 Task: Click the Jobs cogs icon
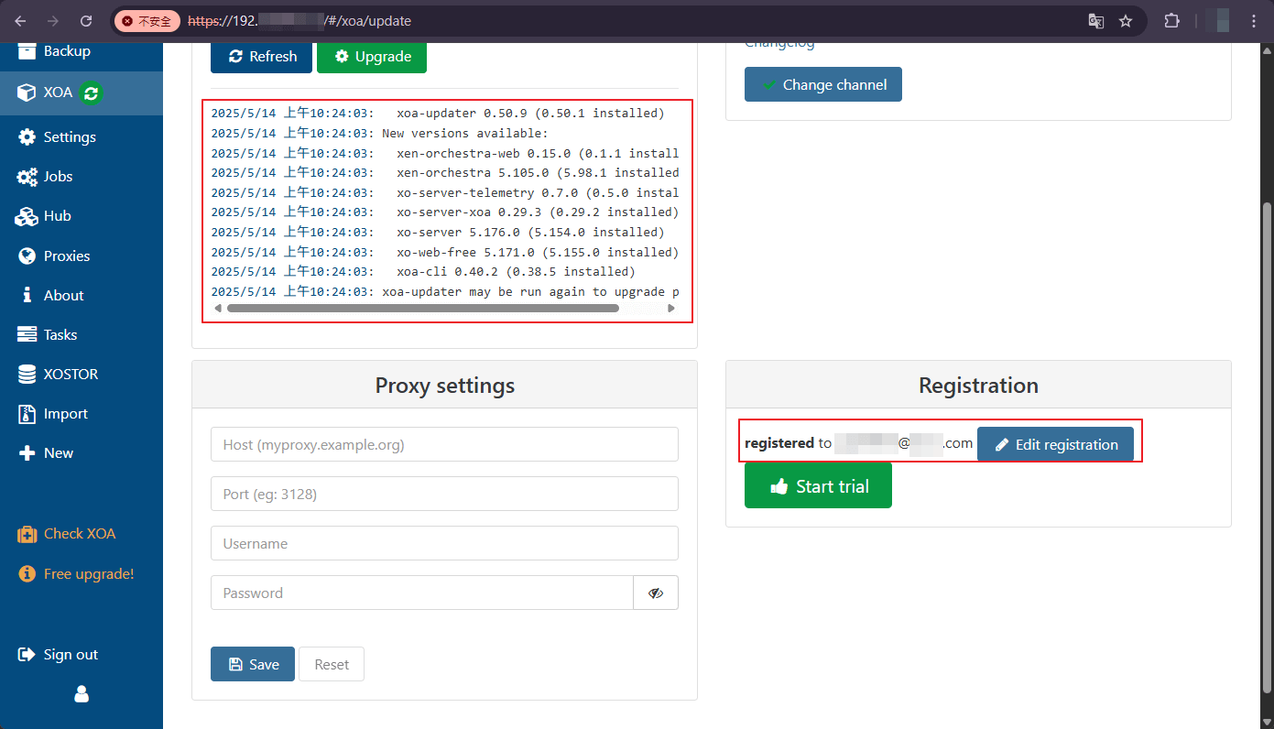(x=27, y=177)
